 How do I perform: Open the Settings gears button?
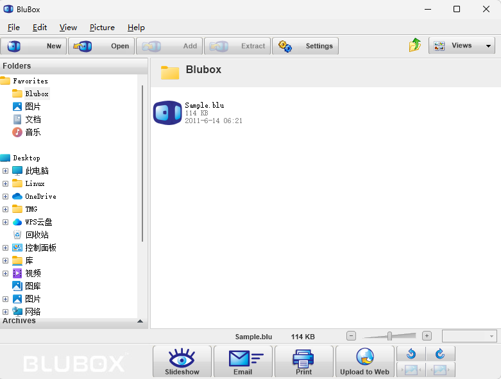[305, 46]
